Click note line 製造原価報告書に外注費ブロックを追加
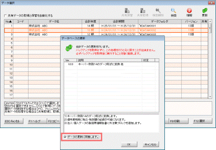Image resolution: width=216 pixels, height=150 pixels. [103, 123]
